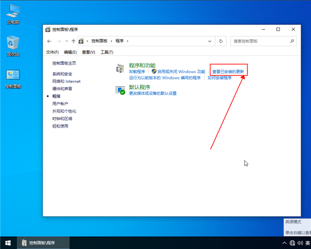Click the 默认程序 category icon

click(120, 90)
